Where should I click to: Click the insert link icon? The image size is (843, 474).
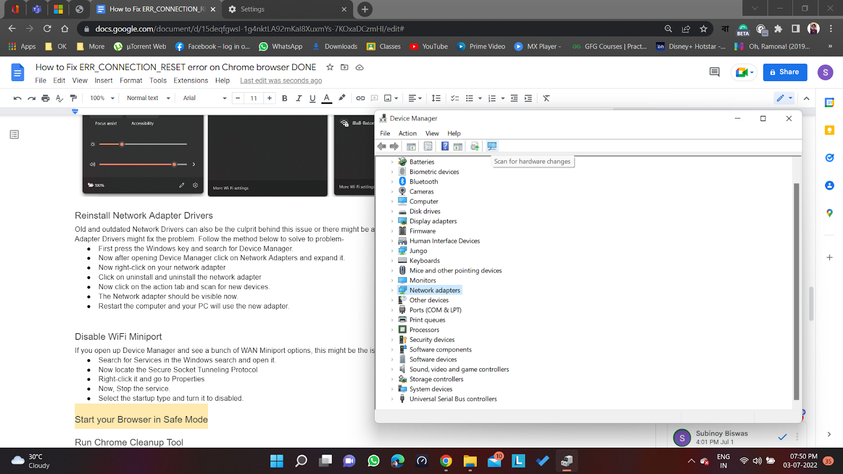(360, 98)
